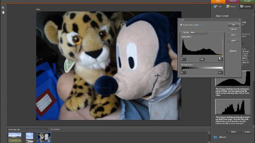Image resolution: width=255 pixels, height=143 pixels.
Task: Focus the output levels maximum field
Action: (x=220, y=72)
